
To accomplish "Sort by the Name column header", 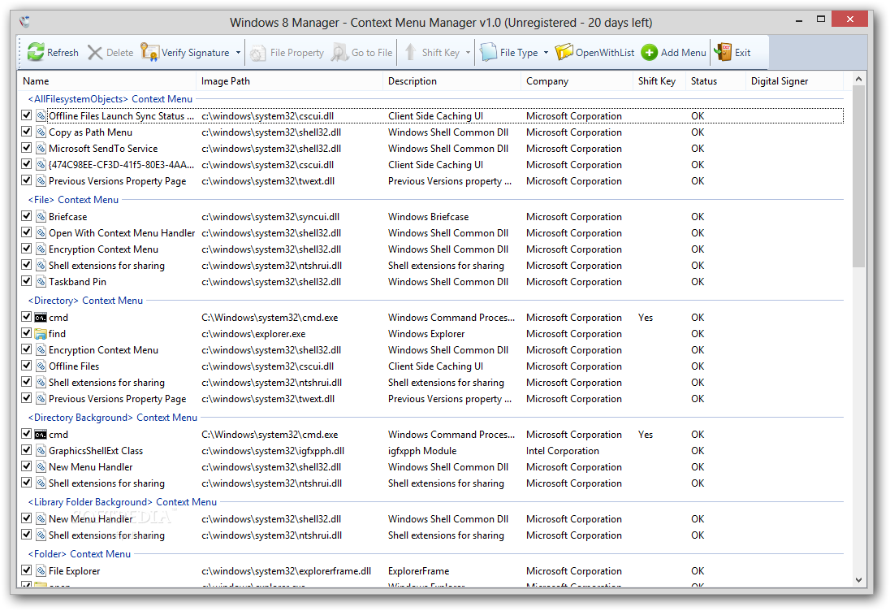I will pos(106,81).
